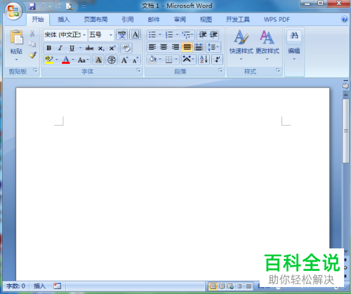
Task: Click macro recording icon in status bar
Action: pos(57,286)
